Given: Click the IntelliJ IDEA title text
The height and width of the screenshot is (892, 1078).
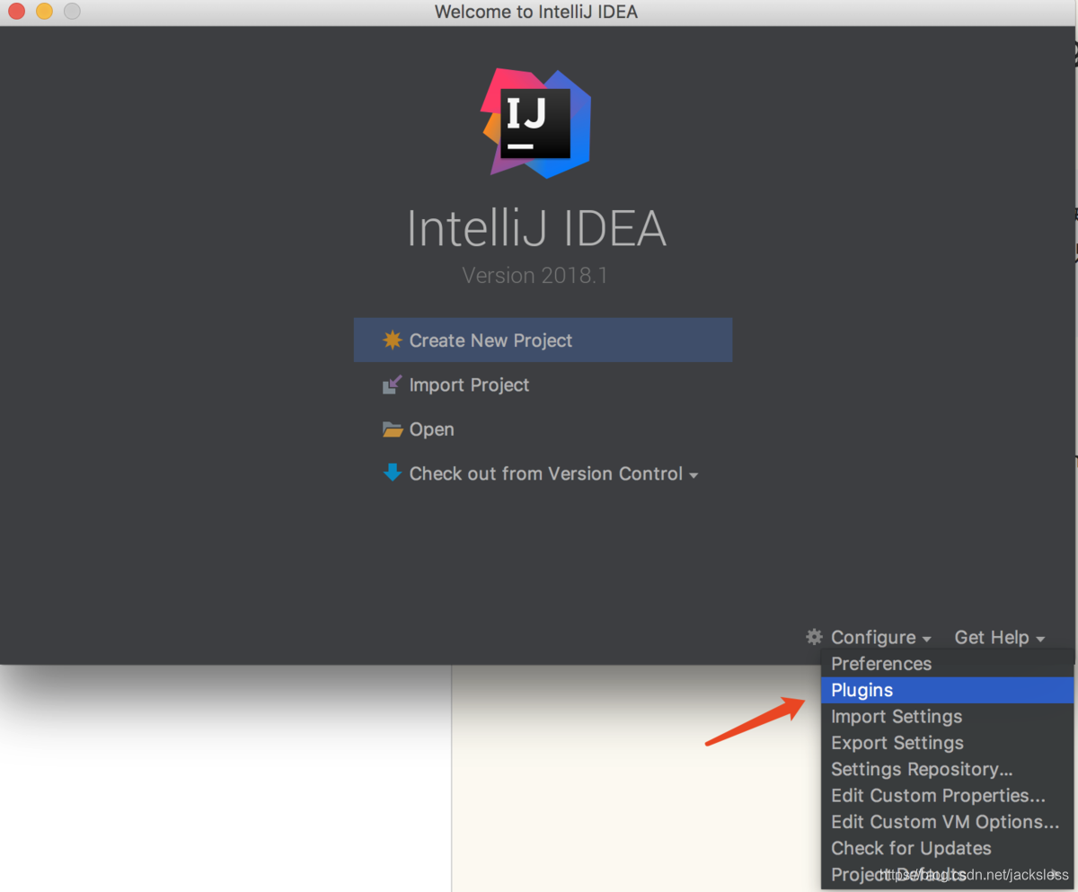Looking at the screenshot, I should pos(536,228).
